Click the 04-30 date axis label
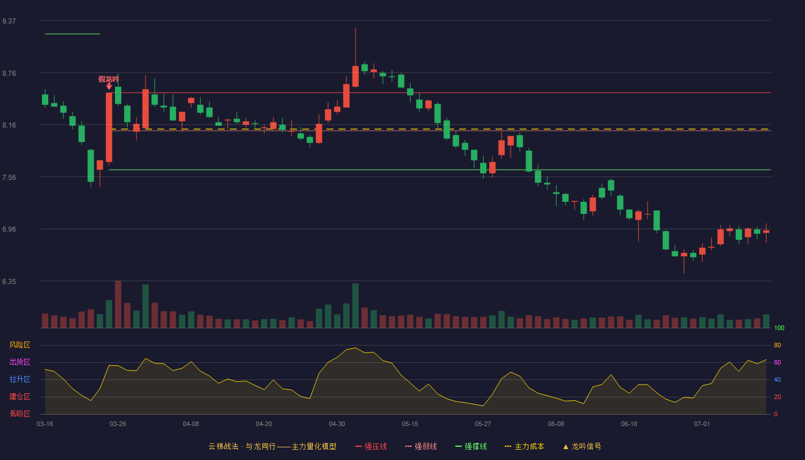 [337, 424]
